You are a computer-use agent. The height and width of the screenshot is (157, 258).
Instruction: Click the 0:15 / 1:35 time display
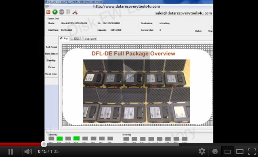(x=48, y=151)
